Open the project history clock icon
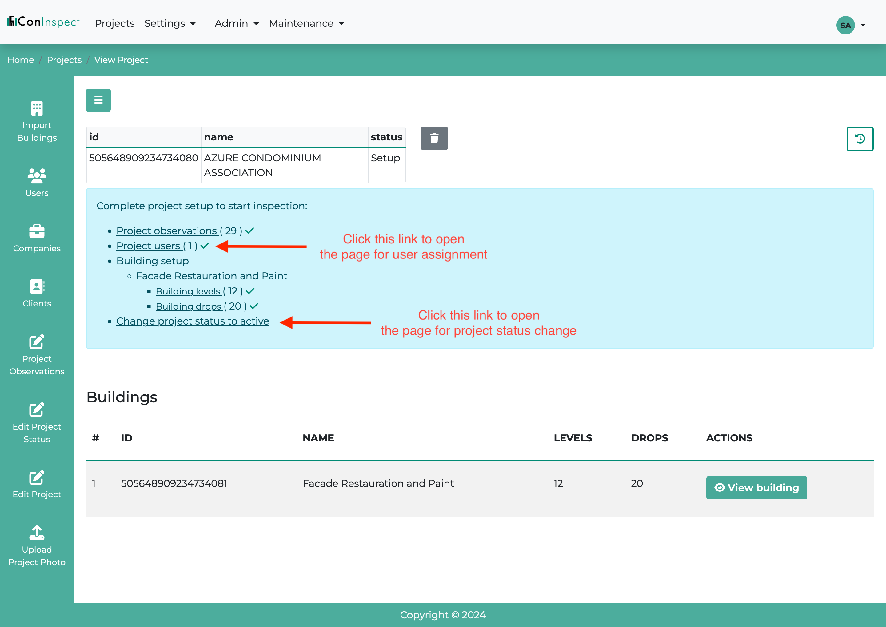 (x=860, y=139)
